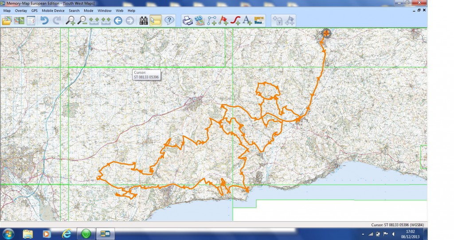Select the create route tool
The width and height of the screenshot is (454, 240).
[x=212, y=20]
